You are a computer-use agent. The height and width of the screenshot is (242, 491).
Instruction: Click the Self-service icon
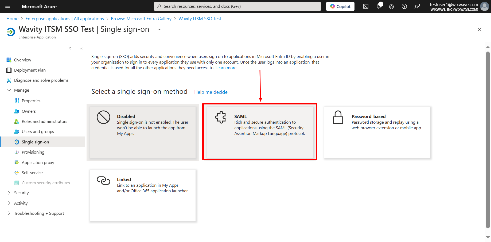pos(17,173)
